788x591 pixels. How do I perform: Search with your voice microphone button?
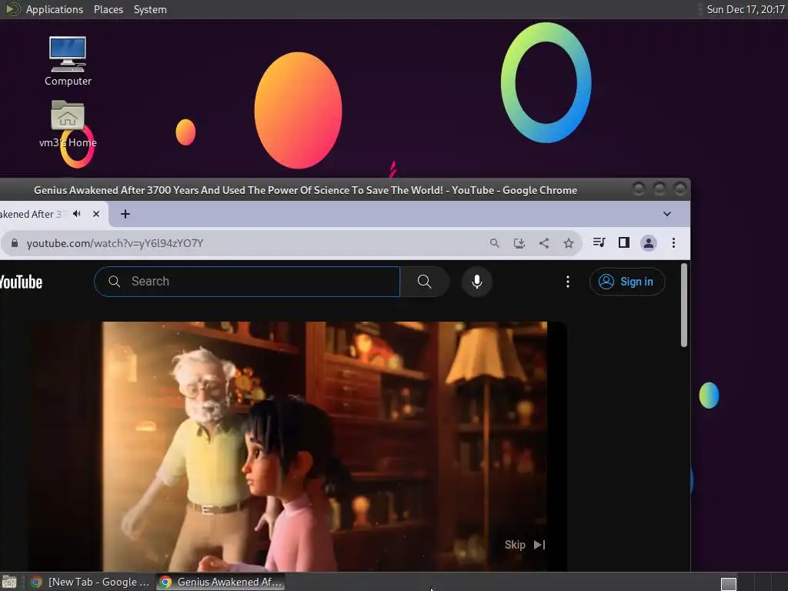coord(477,282)
